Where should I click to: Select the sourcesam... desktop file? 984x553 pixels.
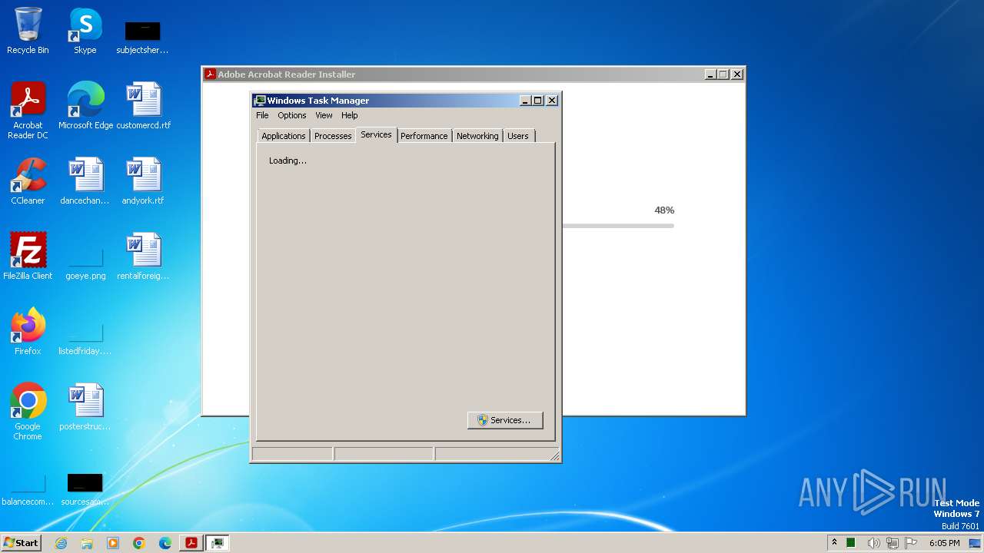[x=85, y=490]
